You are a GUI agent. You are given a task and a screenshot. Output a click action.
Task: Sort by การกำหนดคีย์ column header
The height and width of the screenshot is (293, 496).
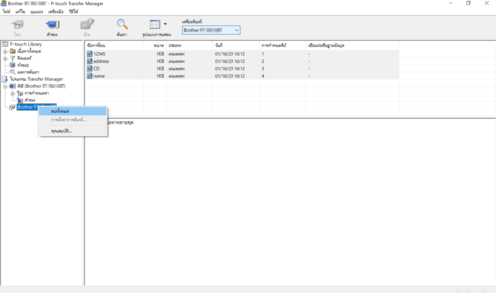pos(283,45)
